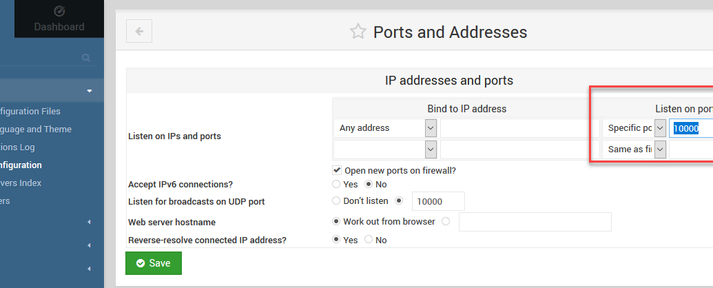The width and height of the screenshot is (713, 288).
Task: Click the UDP broadcast port input field
Action: [x=438, y=201]
